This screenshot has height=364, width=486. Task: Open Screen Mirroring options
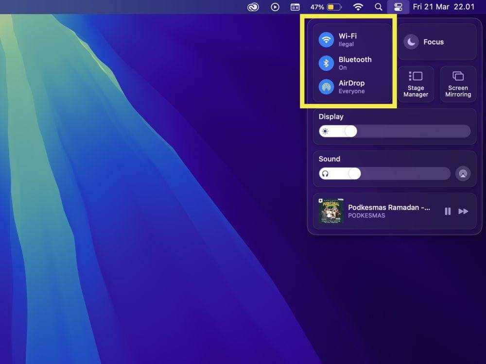[458, 84]
